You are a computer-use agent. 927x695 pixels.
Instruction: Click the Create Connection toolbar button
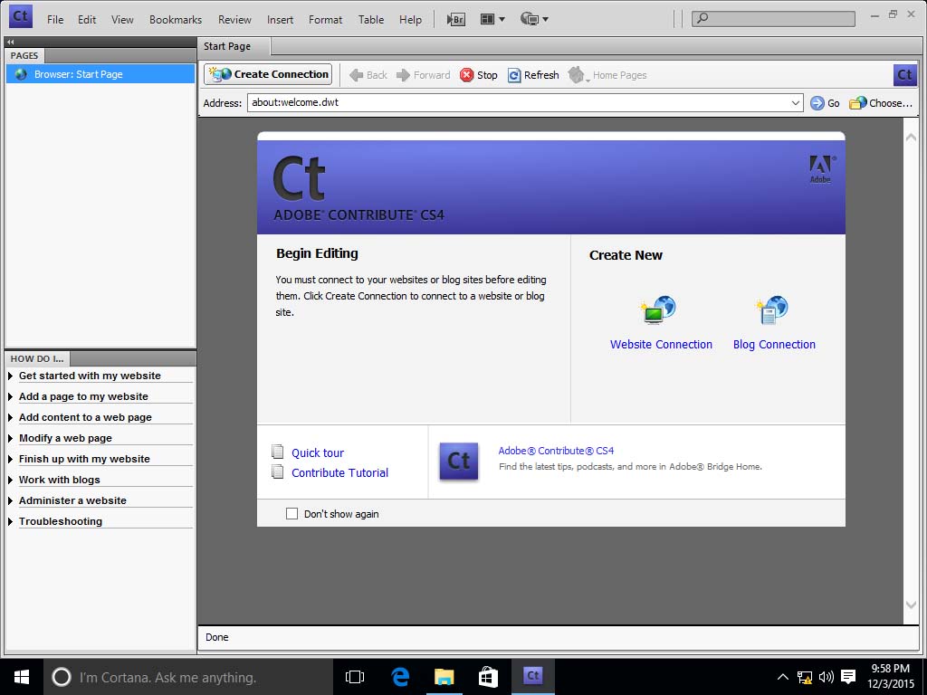pyautogui.click(x=268, y=74)
